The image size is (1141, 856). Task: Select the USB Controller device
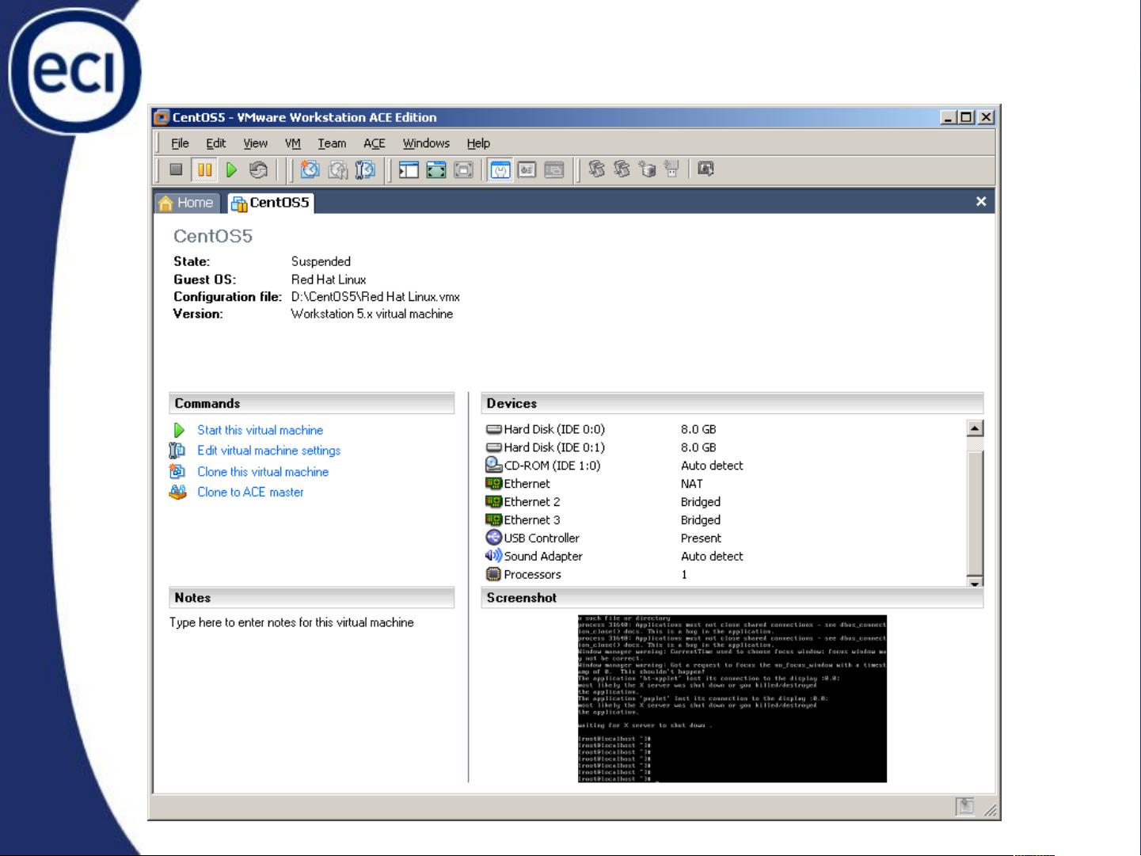pos(725,538)
